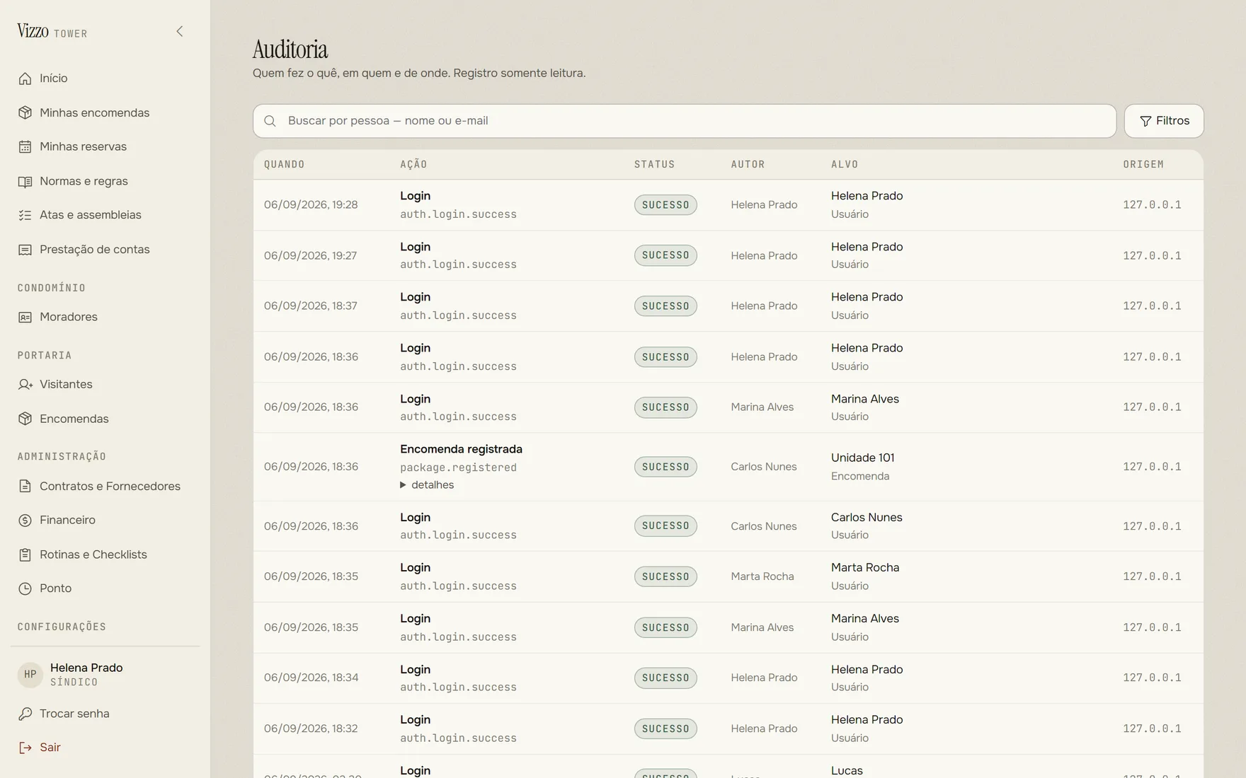
Task: Open Minhas reservas in the sidebar
Action: click(83, 146)
